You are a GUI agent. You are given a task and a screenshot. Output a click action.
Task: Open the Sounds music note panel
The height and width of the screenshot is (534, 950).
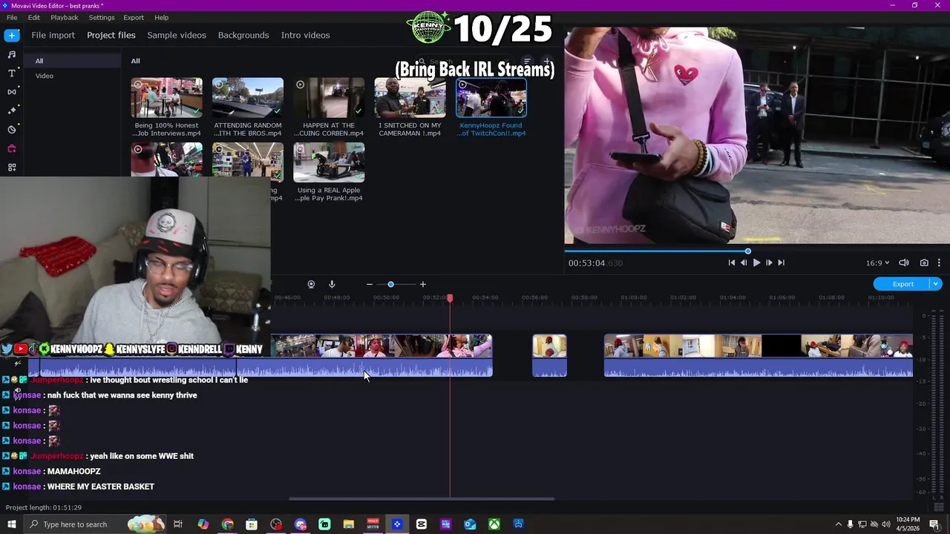coord(12,54)
